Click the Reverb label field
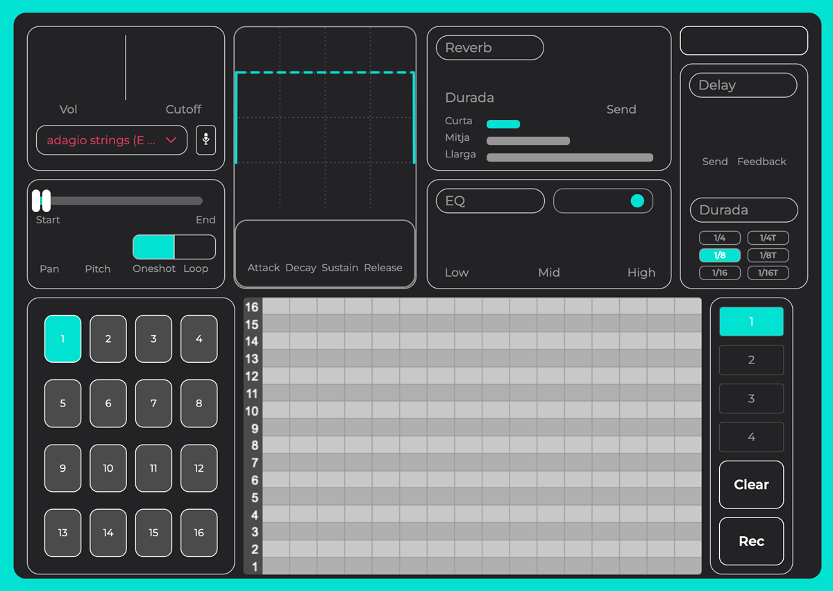The height and width of the screenshot is (591, 833). click(x=489, y=48)
